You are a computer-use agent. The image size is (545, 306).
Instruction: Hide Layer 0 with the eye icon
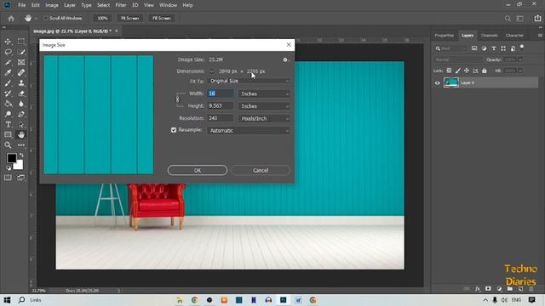click(x=437, y=83)
